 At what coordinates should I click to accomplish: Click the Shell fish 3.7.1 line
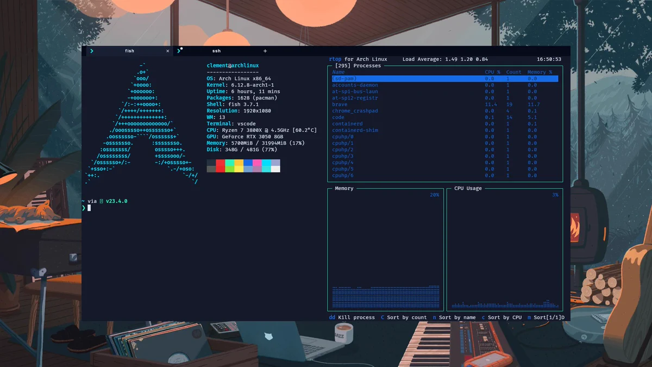coord(233,104)
